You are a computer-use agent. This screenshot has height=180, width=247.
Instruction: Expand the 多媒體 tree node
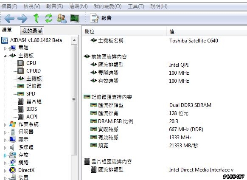(x=5, y=148)
